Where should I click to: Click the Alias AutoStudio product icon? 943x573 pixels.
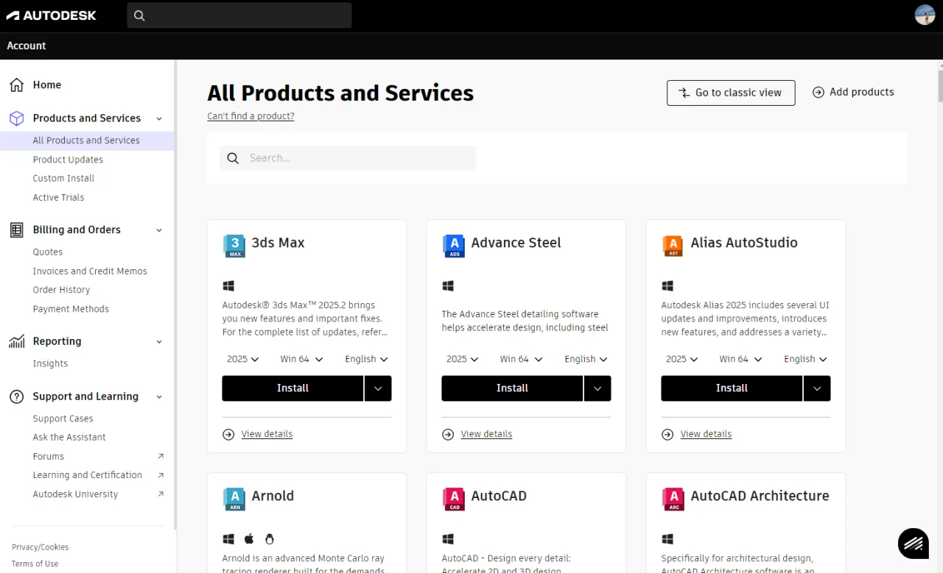click(673, 246)
